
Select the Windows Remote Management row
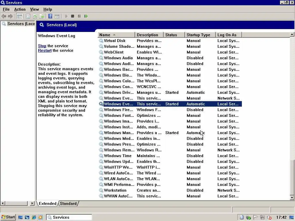pyautogui.click(x=170, y=150)
